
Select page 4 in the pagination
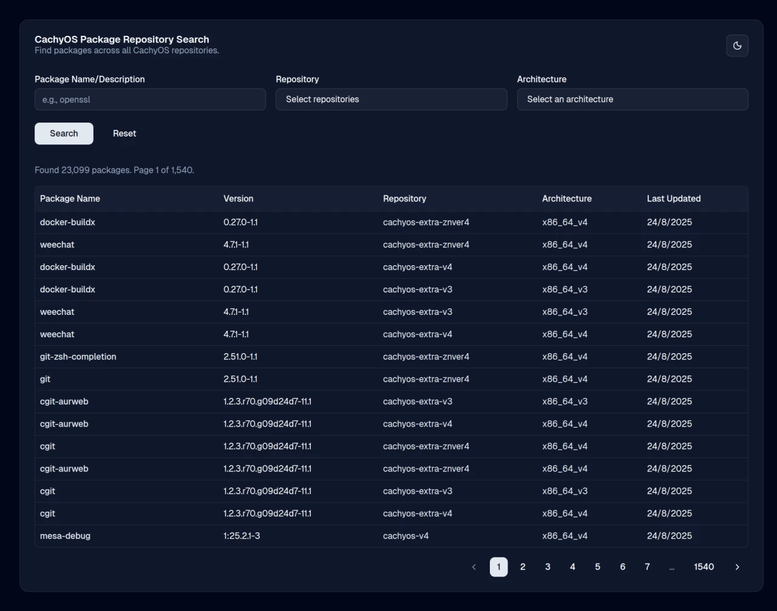click(572, 567)
